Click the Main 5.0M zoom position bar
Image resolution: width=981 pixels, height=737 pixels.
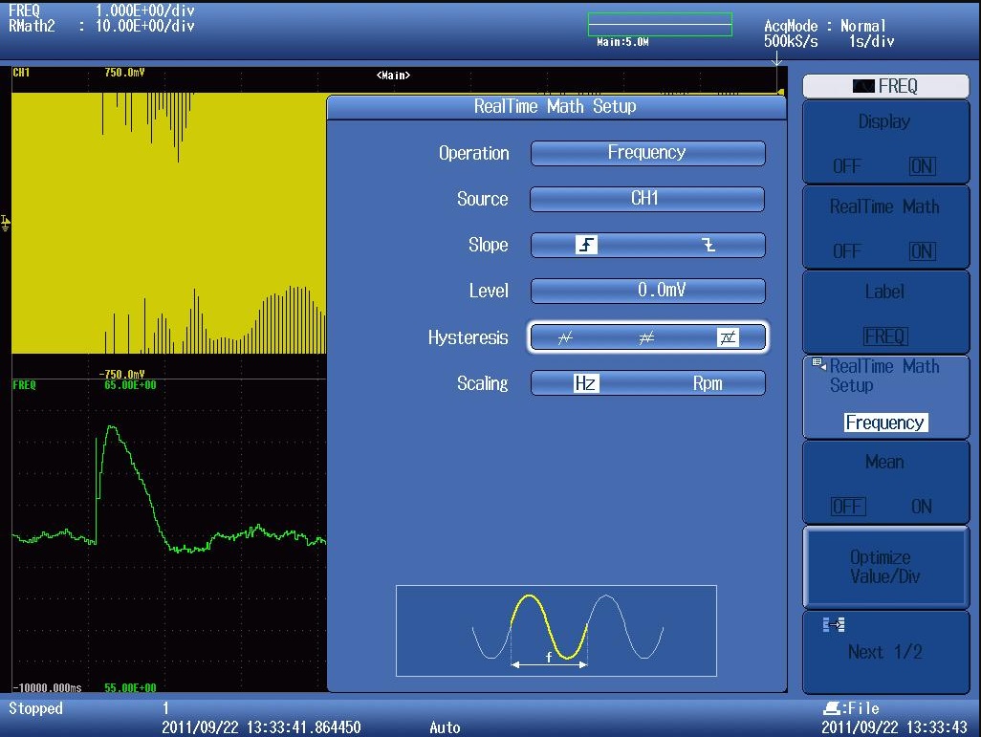point(660,26)
